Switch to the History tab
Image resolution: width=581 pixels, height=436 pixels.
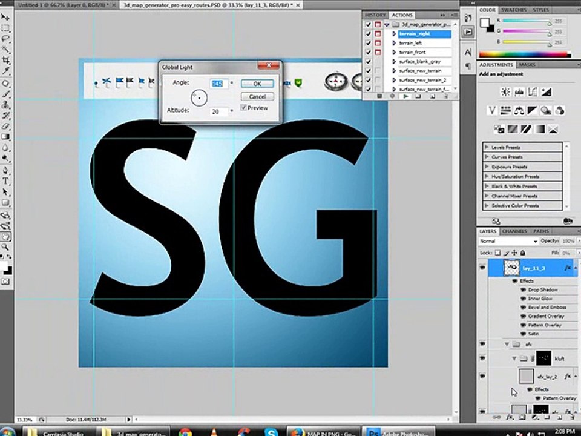(x=375, y=15)
